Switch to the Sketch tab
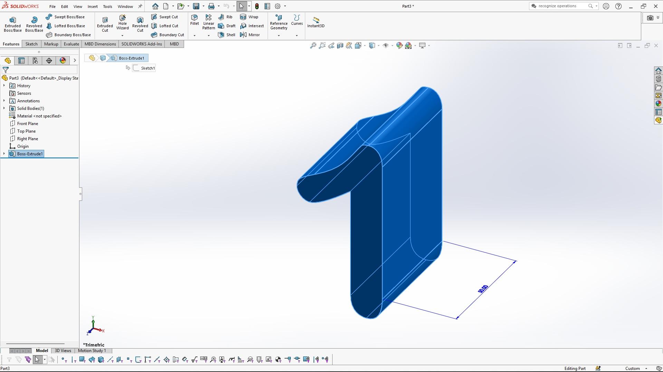Viewport: 663px width, 372px height. click(x=31, y=44)
